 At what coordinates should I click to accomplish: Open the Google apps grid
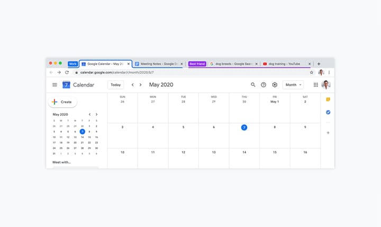click(316, 84)
